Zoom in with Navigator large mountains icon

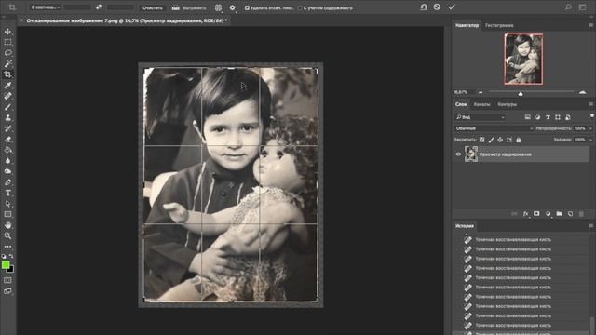[582, 92]
